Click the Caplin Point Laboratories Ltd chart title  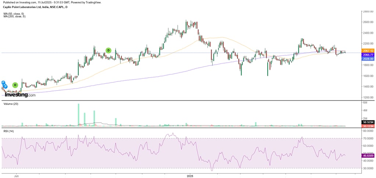pyautogui.click(x=36, y=7)
